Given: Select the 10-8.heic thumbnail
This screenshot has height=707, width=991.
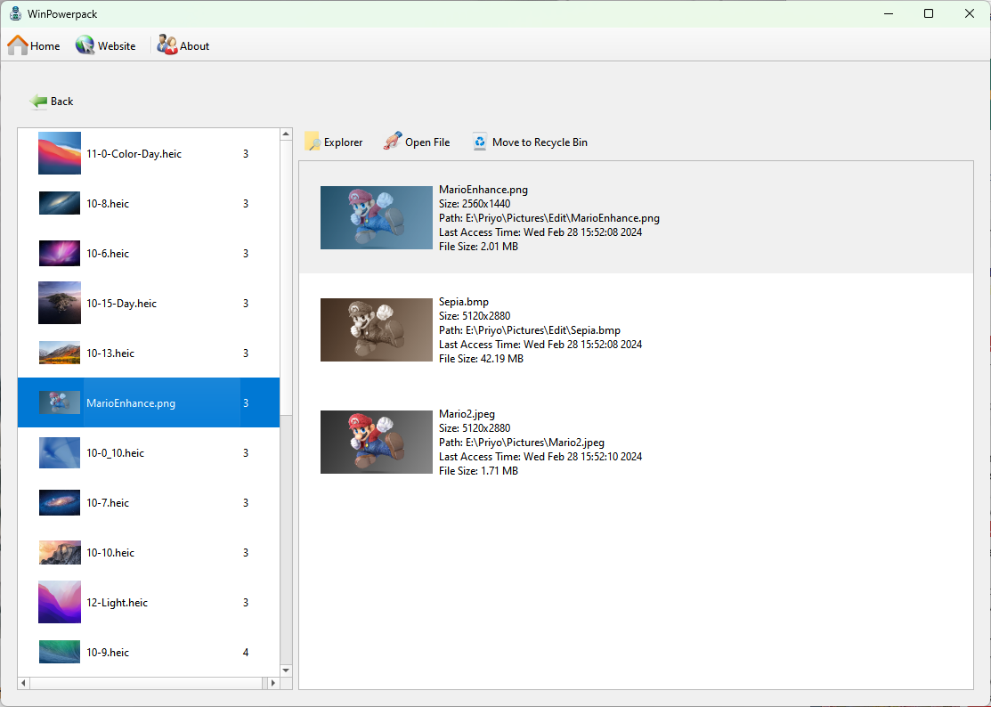Looking at the screenshot, I should click(60, 203).
